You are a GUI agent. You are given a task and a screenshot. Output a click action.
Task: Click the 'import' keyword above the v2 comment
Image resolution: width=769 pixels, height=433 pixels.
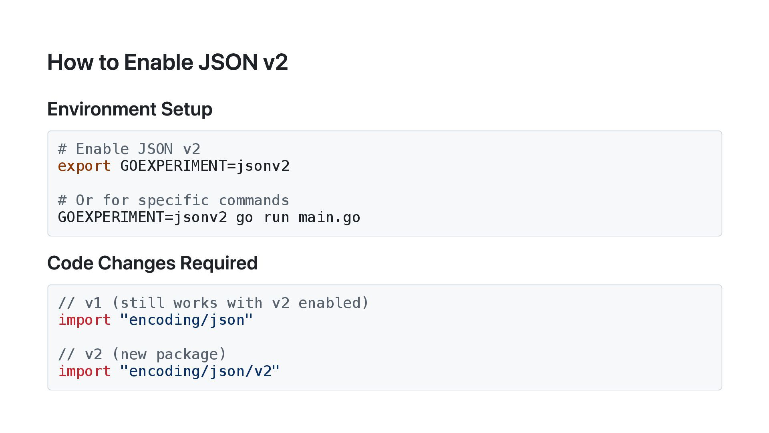(x=85, y=320)
